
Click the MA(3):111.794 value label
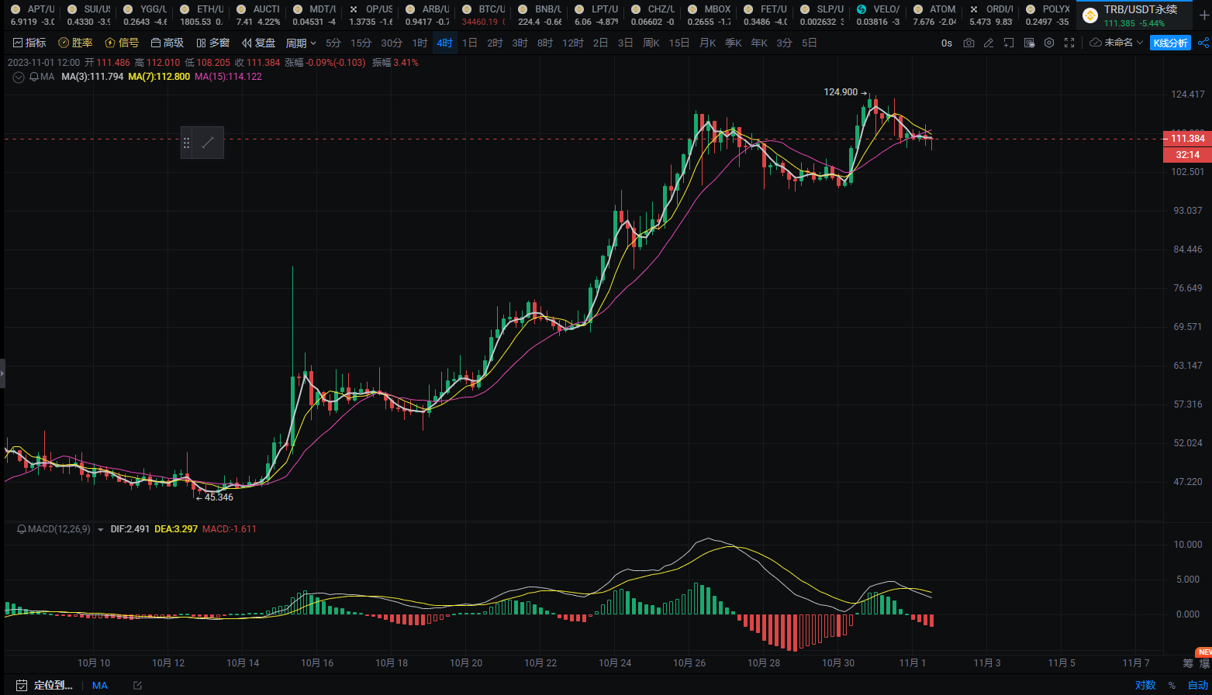[92, 77]
